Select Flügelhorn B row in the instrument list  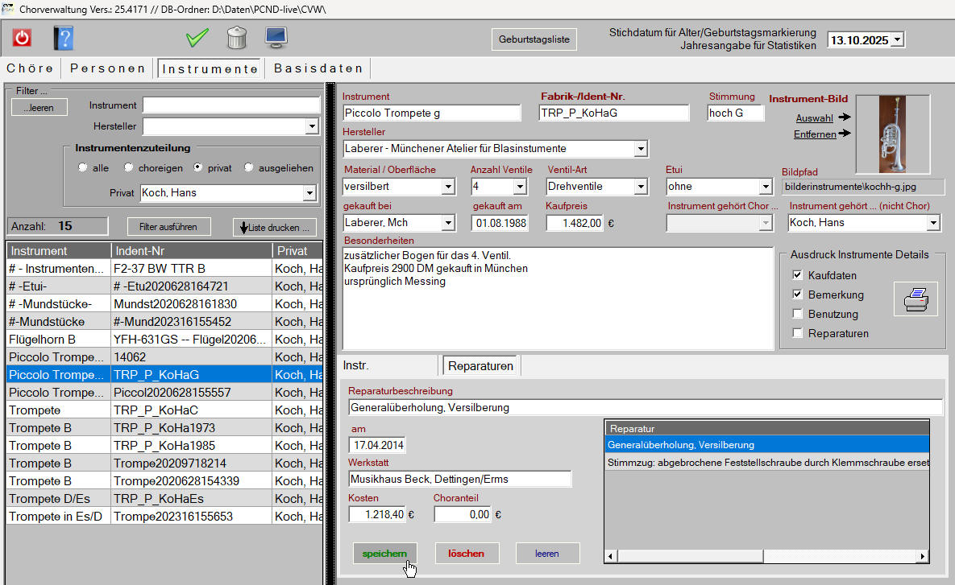[x=56, y=339]
